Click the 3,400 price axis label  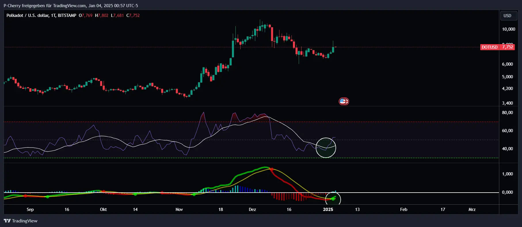click(507, 103)
